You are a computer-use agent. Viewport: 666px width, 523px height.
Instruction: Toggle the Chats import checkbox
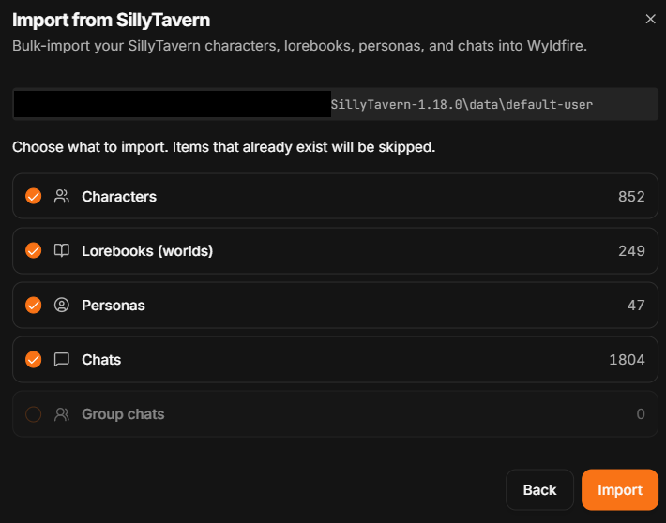pyautogui.click(x=33, y=359)
